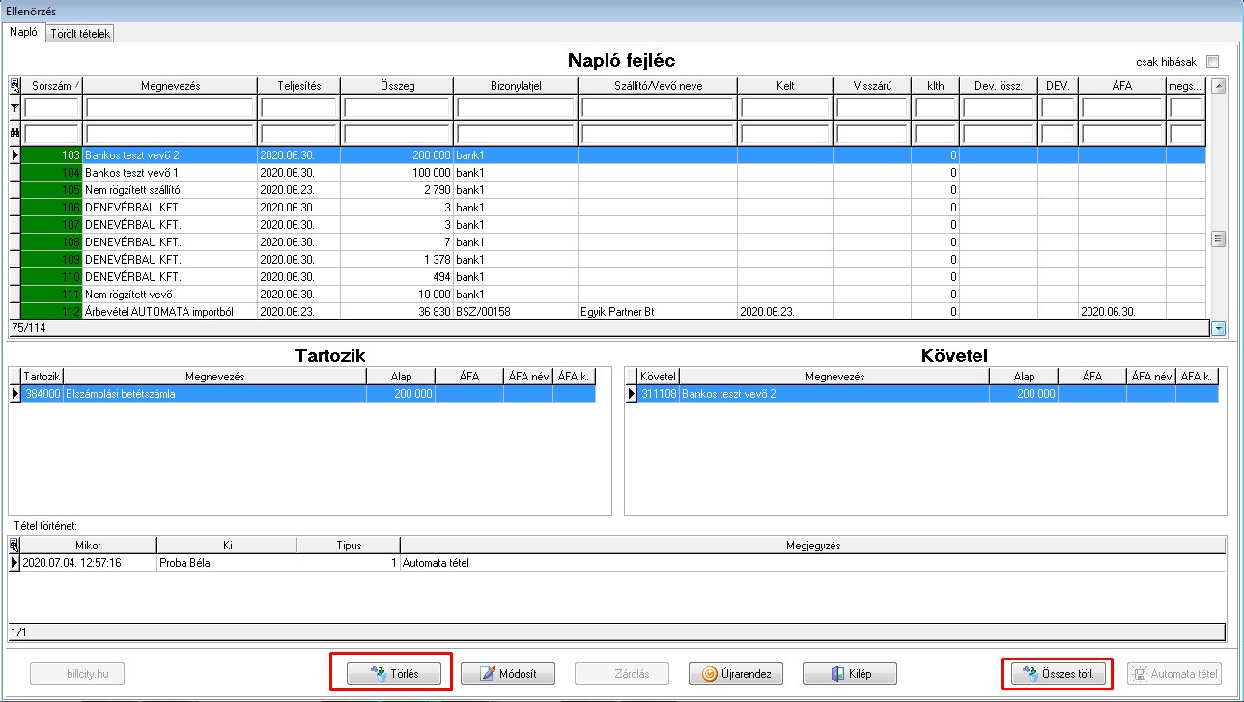Focus the funnel-row filter field under Megnevezés

(x=170, y=107)
